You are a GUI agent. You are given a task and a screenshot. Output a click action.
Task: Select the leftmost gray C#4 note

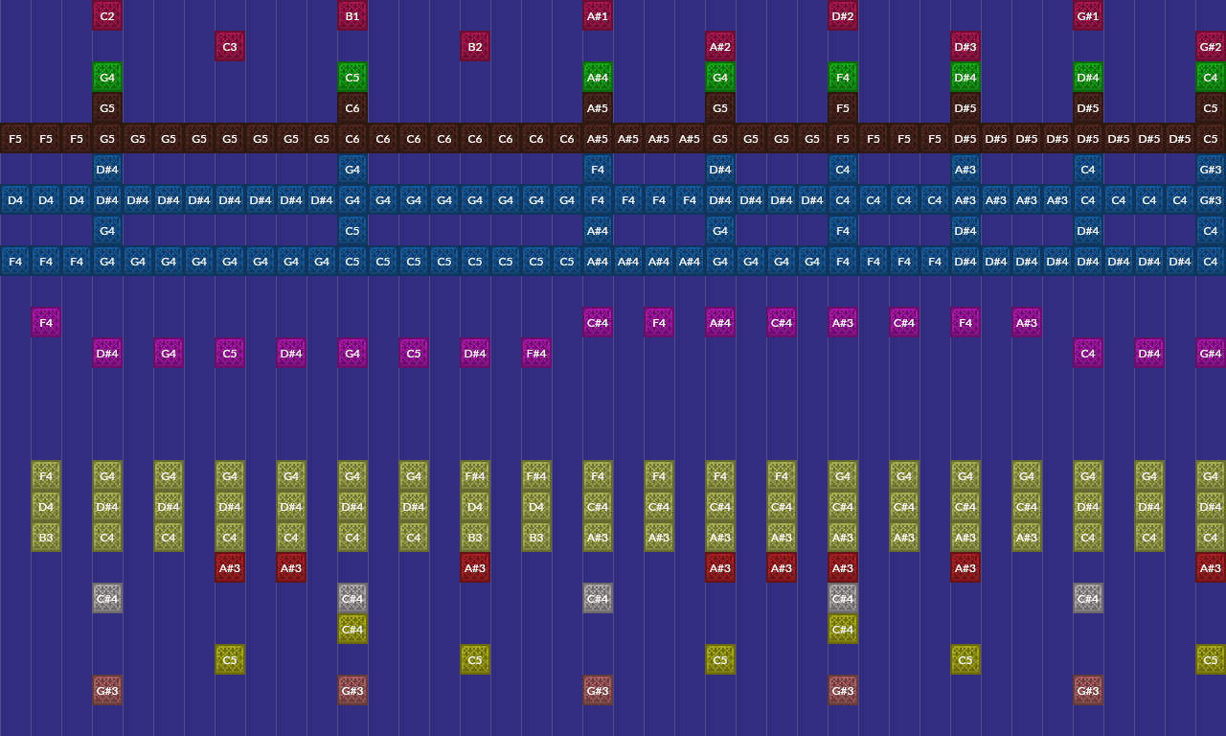[107, 599]
